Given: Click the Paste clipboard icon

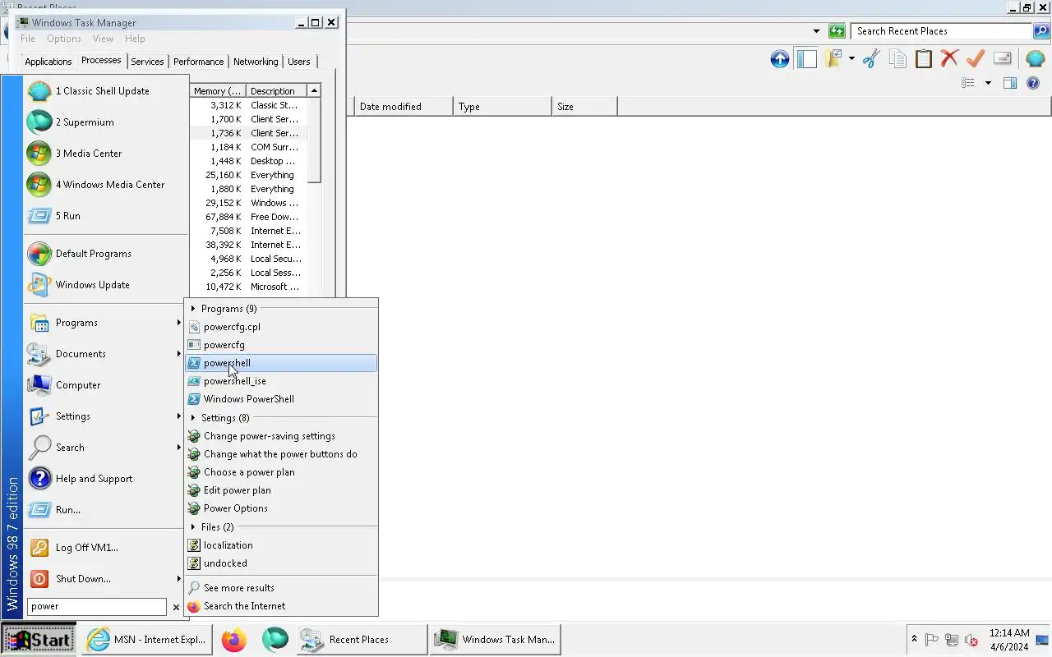Looking at the screenshot, I should [x=924, y=59].
